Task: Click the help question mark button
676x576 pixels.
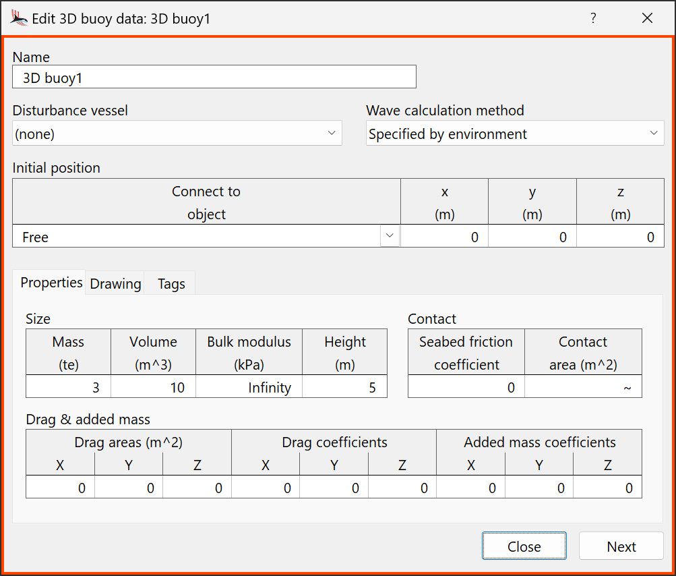Action: coord(593,18)
